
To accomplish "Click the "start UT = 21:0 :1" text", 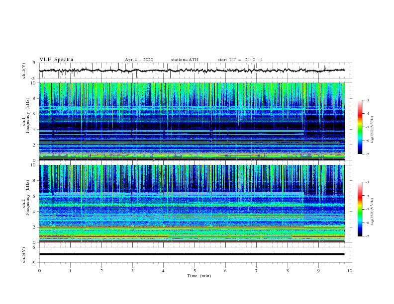I will coord(240,60).
